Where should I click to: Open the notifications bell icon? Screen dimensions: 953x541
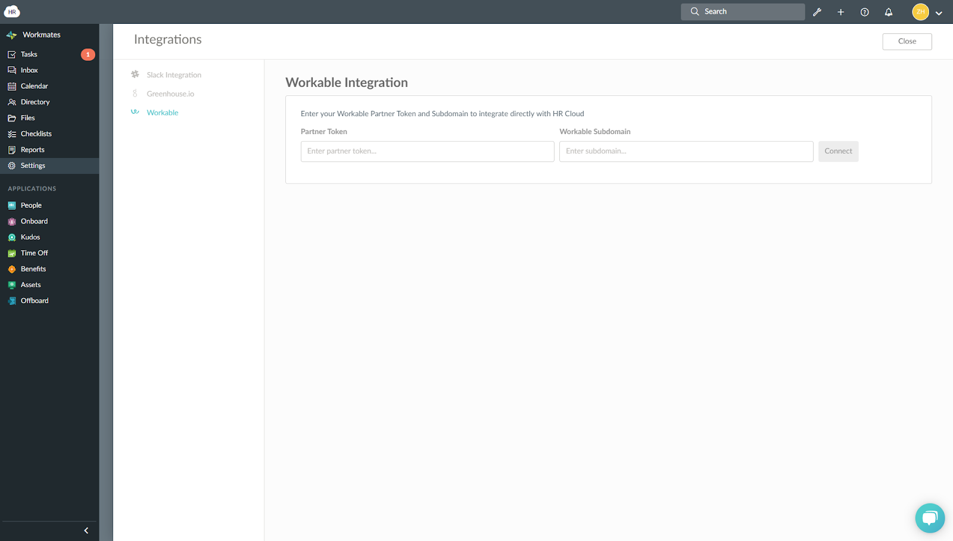(x=889, y=12)
